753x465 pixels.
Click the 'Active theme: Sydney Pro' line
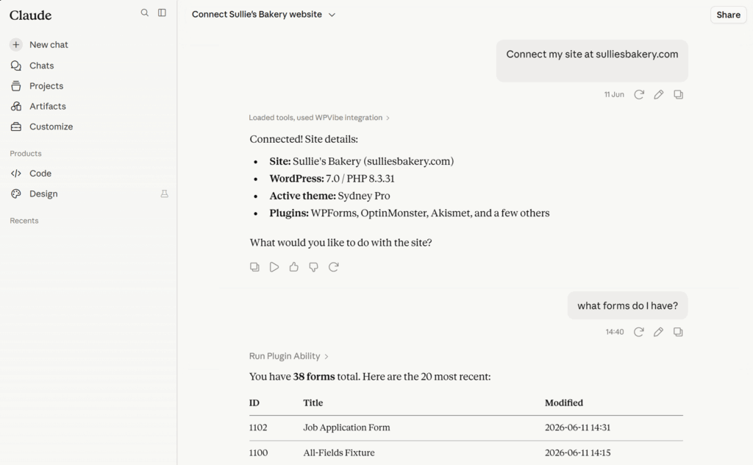click(x=329, y=196)
